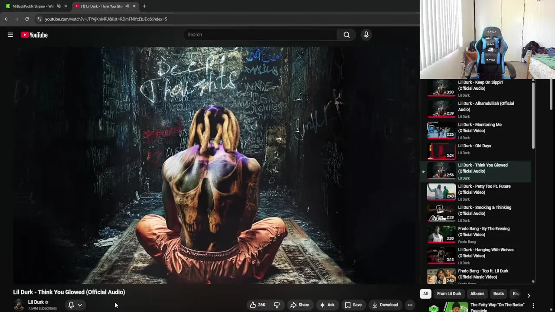Click the Old Days video thumbnail

pyautogui.click(x=441, y=151)
